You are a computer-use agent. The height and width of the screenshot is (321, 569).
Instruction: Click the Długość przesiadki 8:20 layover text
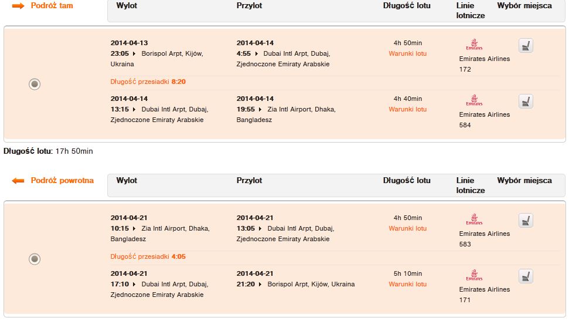click(x=148, y=82)
